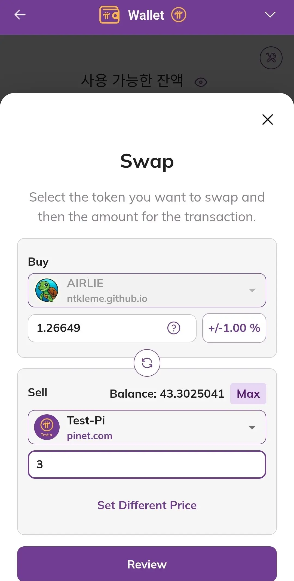294x581 pixels.
Task: Tap the back arrow in header
Action: click(20, 15)
